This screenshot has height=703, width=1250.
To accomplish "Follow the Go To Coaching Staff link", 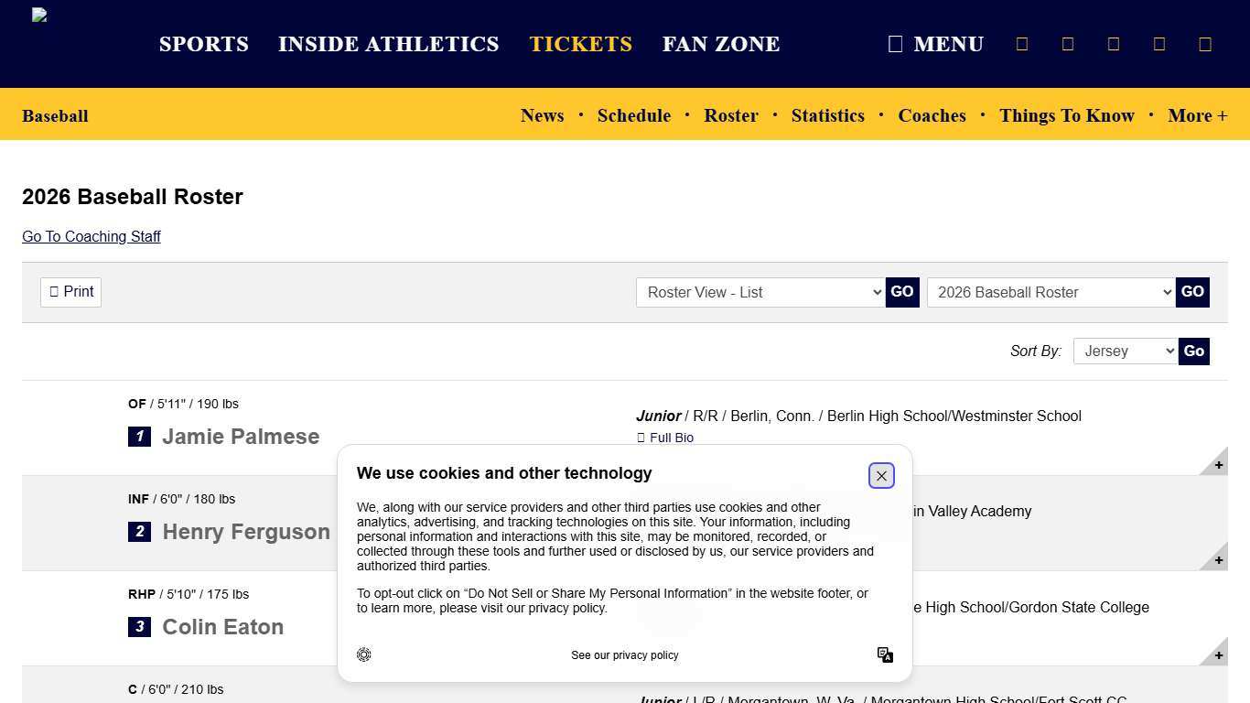I will (92, 236).
